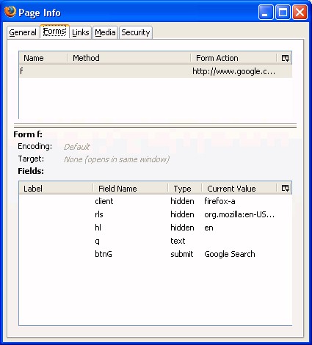312x345 pixels.
Task: Click the Firefox icon in title bar
Action: [10, 12]
